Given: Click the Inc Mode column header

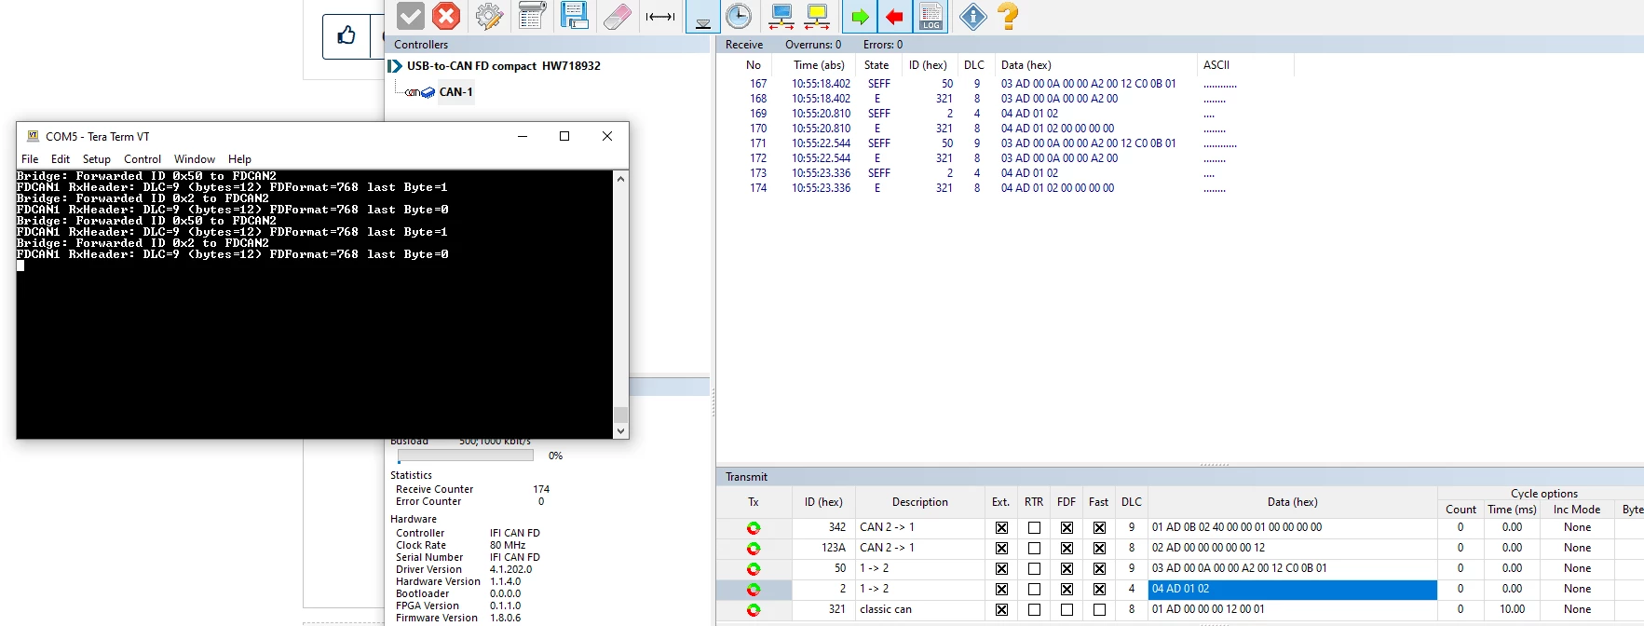Looking at the screenshot, I should coord(1577,510).
